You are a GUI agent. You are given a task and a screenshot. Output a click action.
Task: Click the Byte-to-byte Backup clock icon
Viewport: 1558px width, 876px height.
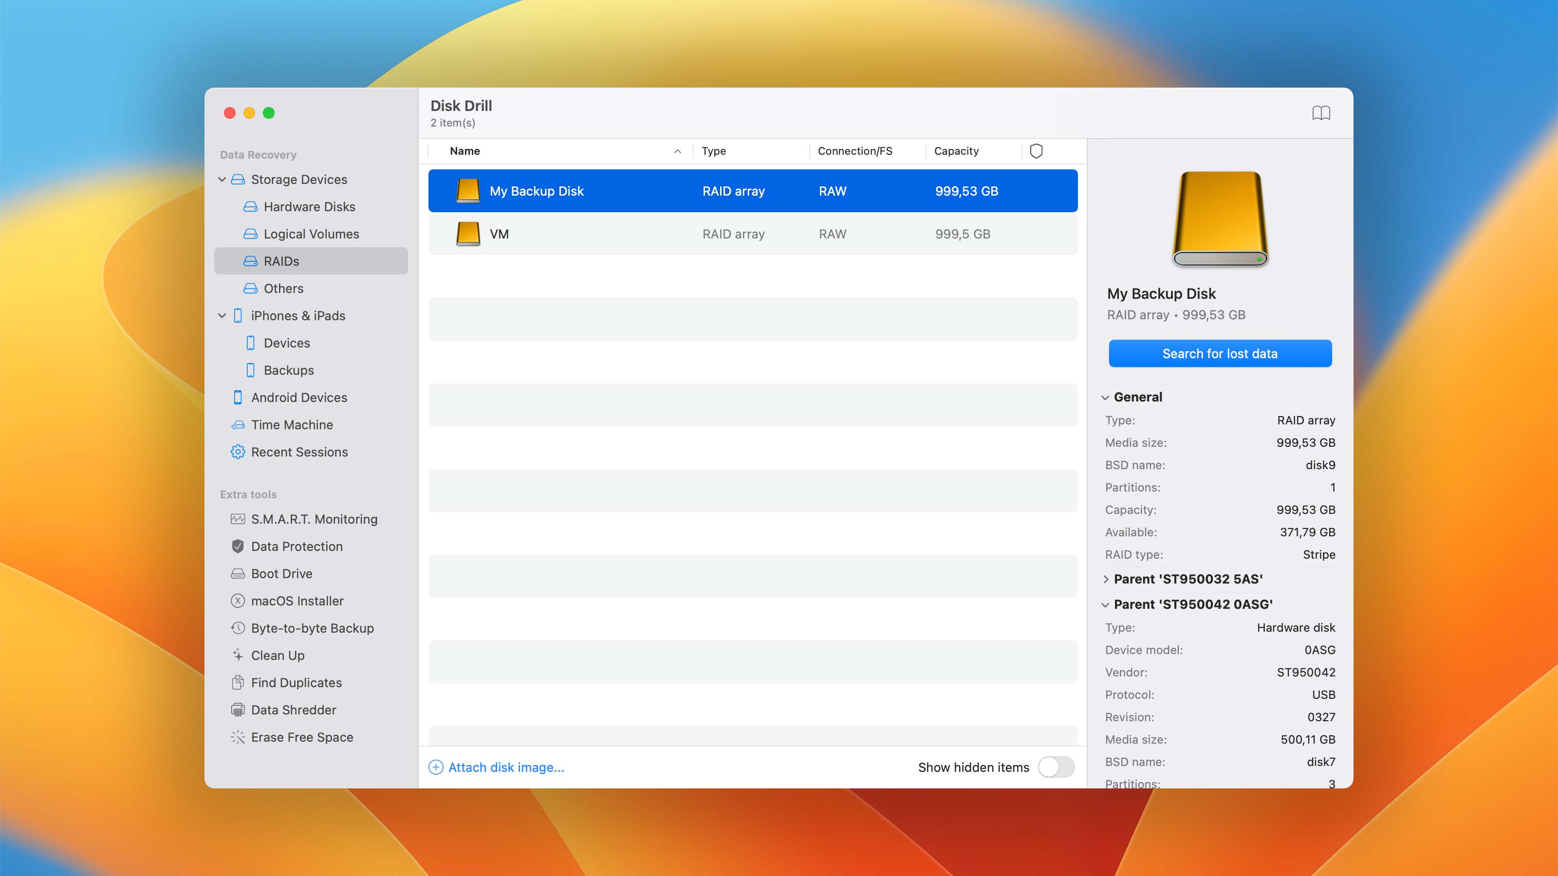pos(238,628)
